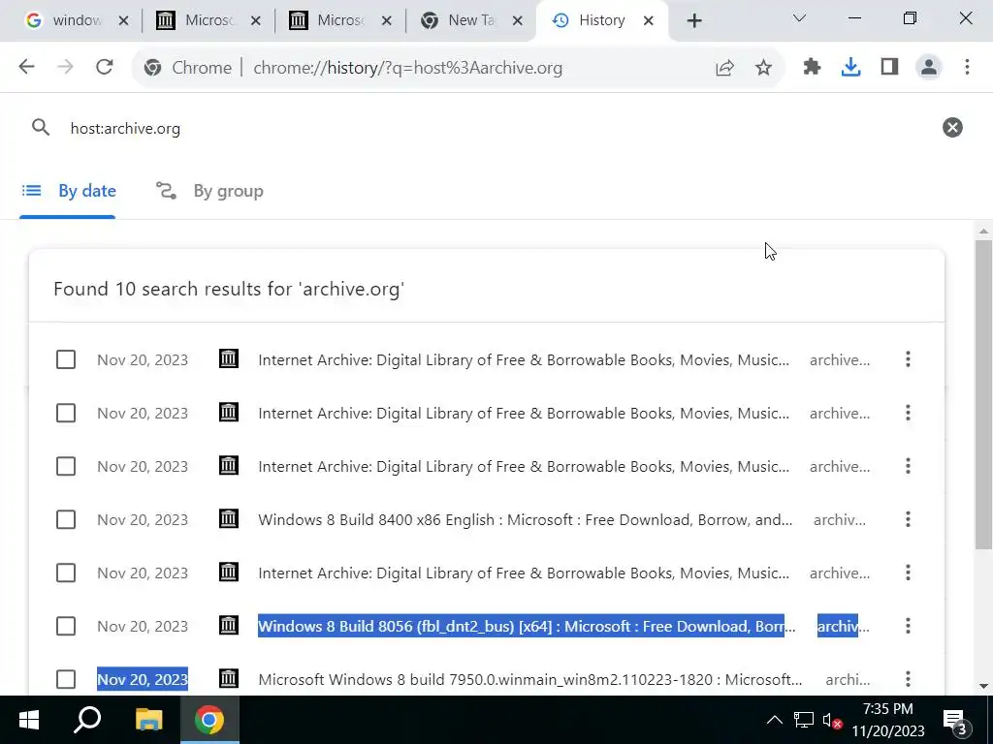Close the History tab

coord(648,21)
